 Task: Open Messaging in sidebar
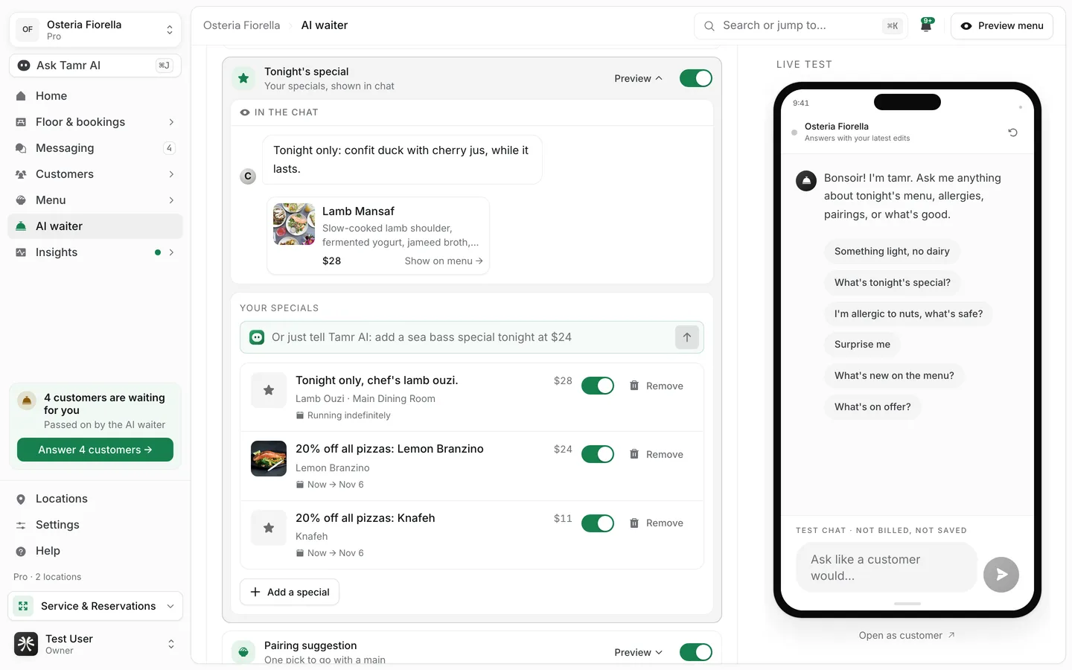[x=95, y=148]
